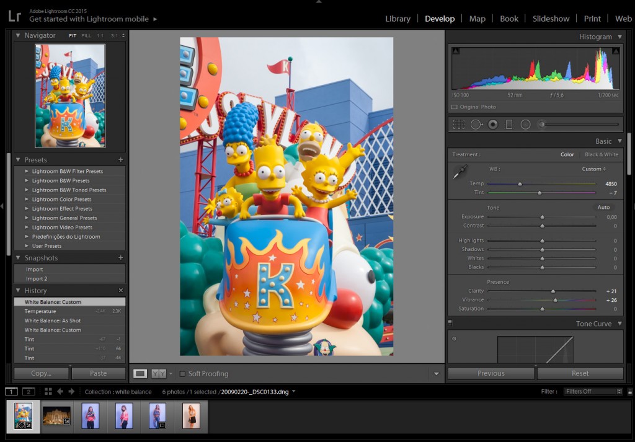The width and height of the screenshot is (635, 442).
Task: Pick the White Balance Selector eyedropper
Action: coord(460,172)
